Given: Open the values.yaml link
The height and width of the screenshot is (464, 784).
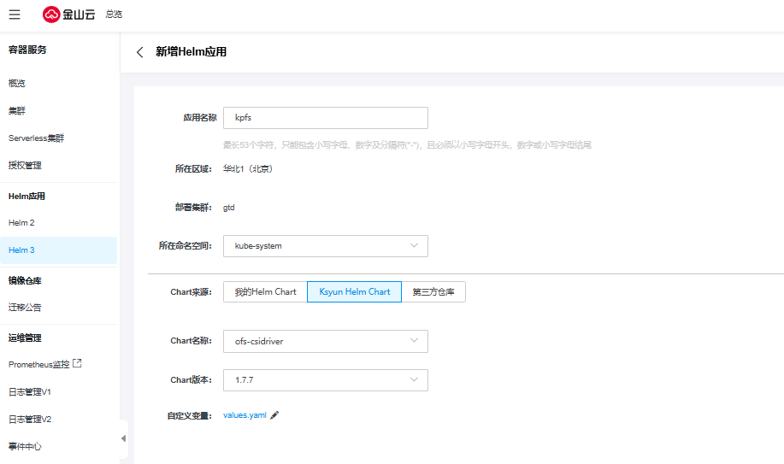Looking at the screenshot, I should tap(245, 415).
